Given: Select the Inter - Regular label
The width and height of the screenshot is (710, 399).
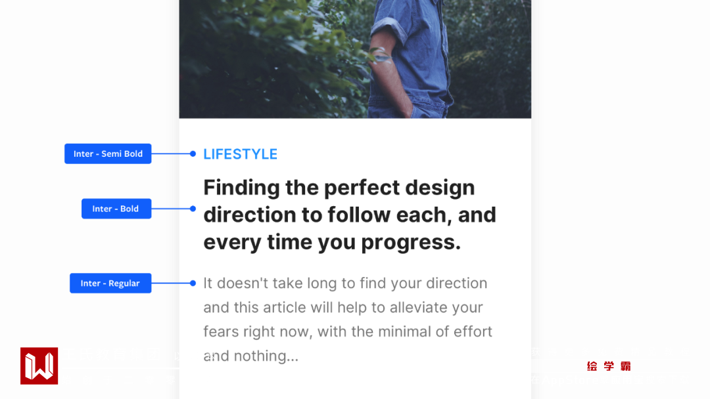Looking at the screenshot, I should 110,283.
